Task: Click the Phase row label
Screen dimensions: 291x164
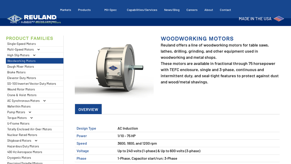Action: click(81, 159)
